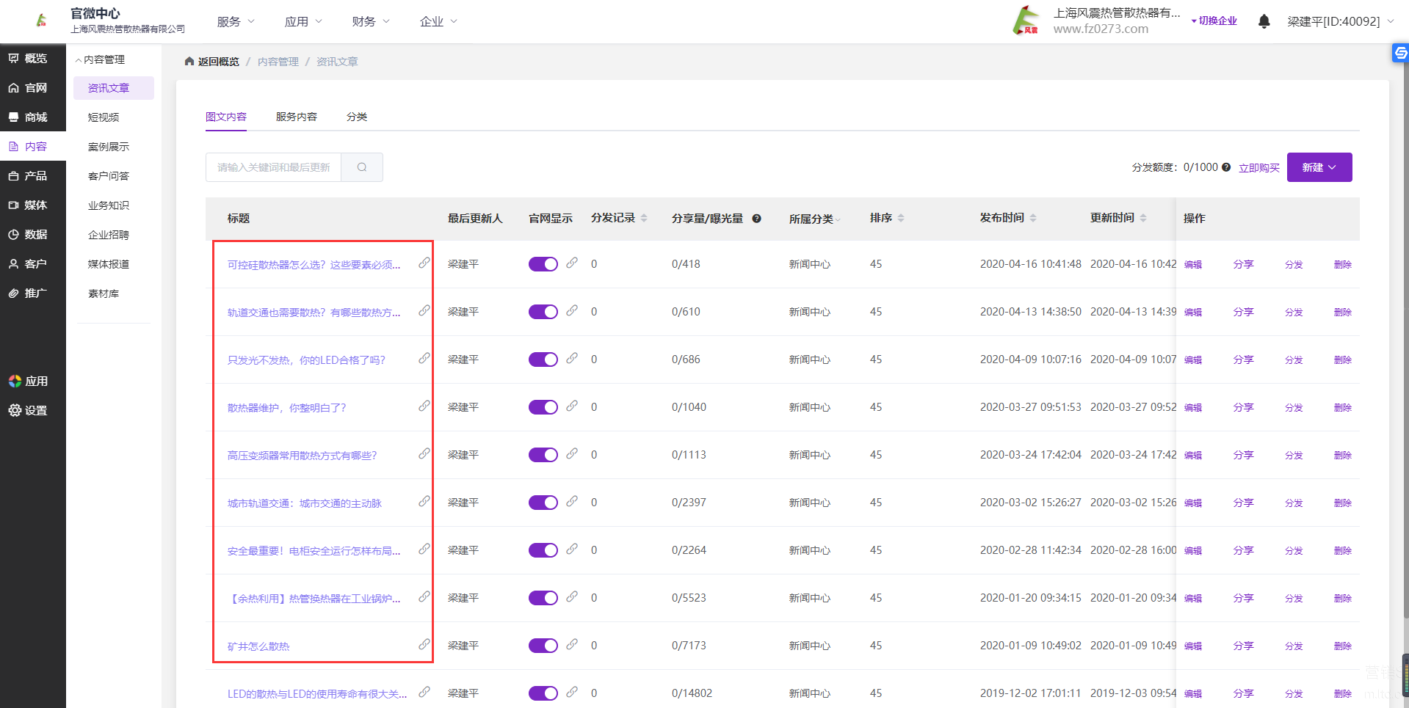1409x708 pixels.
Task: Select 短视频 in the content menu
Action: (104, 117)
